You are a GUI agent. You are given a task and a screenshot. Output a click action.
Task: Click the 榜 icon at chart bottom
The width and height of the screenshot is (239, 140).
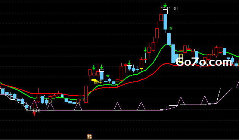pyautogui.click(x=90, y=137)
